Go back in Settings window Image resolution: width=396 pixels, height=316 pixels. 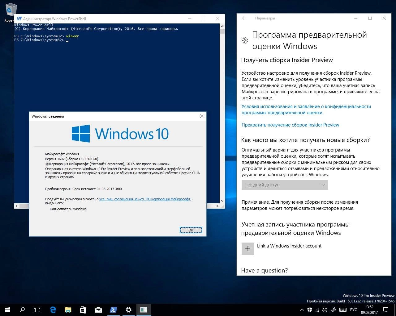tap(244, 18)
